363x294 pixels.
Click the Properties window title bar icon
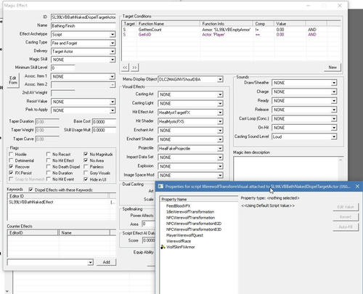[160, 187]
